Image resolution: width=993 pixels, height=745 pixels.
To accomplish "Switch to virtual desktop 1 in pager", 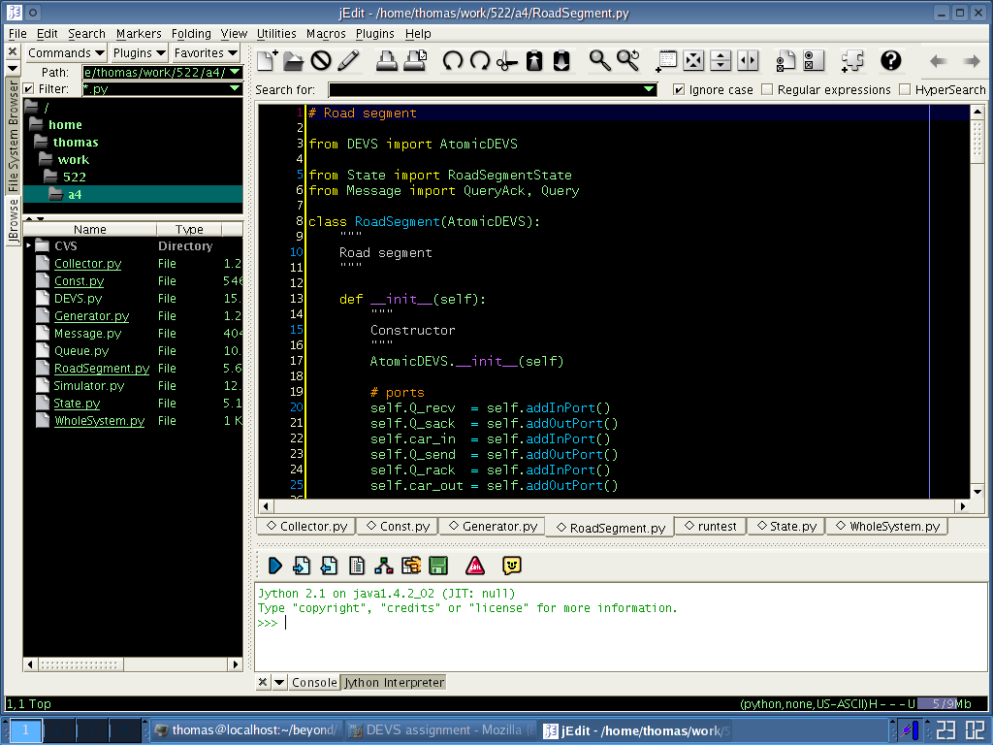I will point(25,729).
